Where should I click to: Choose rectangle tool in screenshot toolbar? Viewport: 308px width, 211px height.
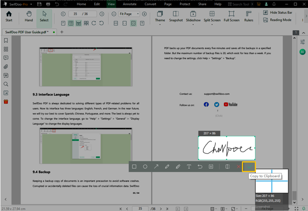point(134,167)
